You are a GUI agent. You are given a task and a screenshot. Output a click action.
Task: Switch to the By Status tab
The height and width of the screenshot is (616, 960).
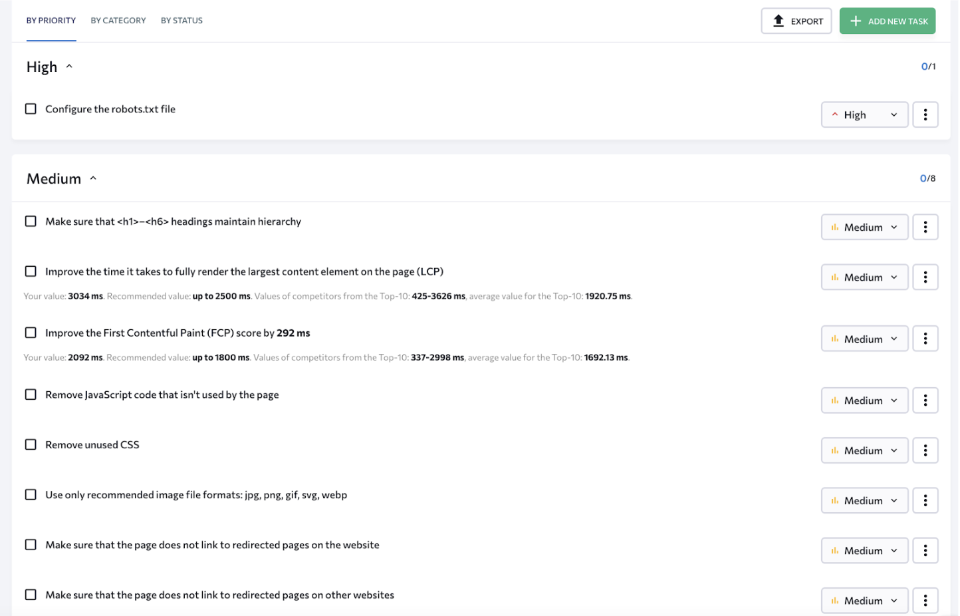pyautogui.click(x=181, y=21)
